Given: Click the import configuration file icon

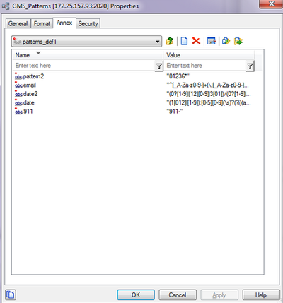Looking at the screenshot, I should pos(226,41).
